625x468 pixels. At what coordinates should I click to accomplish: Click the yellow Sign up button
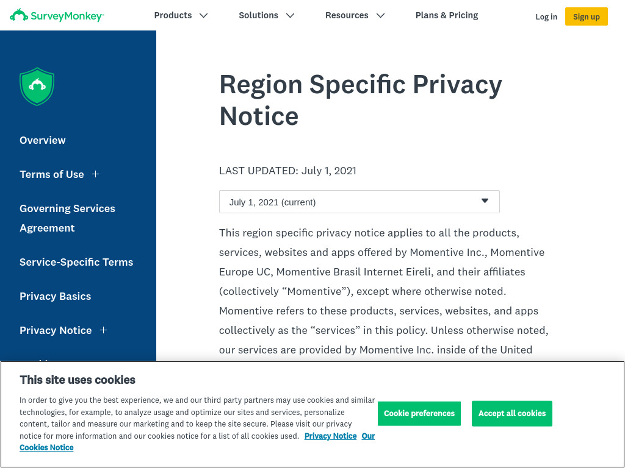pos(587,16)
